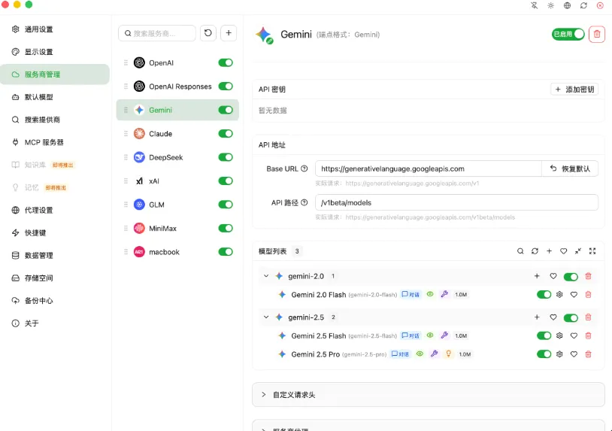Viewport: 612px width, 431px height.
Task: Click the Base URL input field
Action: (x=428, y=169)
